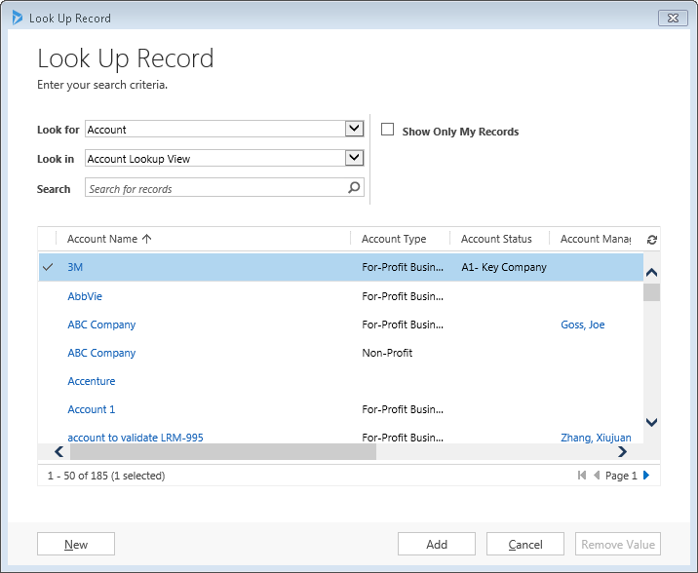Focus the Search for records field
Screen dimensions: 698x573
pos(214,188)
